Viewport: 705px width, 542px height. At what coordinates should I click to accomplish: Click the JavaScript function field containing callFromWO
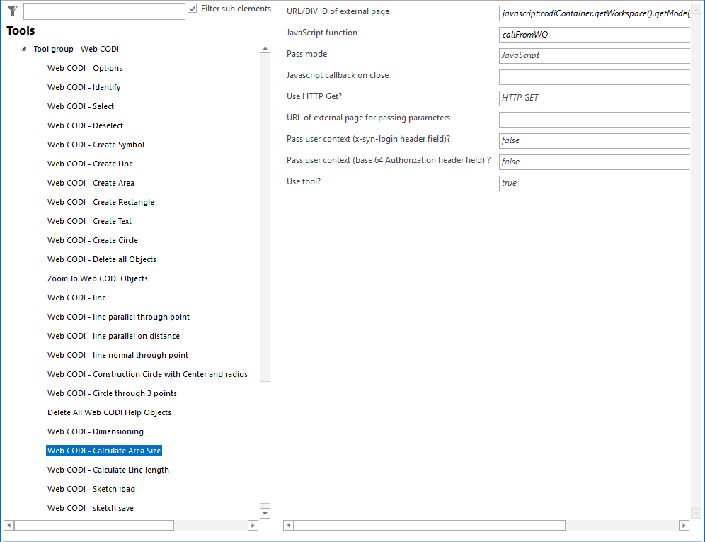coord(595,34)
